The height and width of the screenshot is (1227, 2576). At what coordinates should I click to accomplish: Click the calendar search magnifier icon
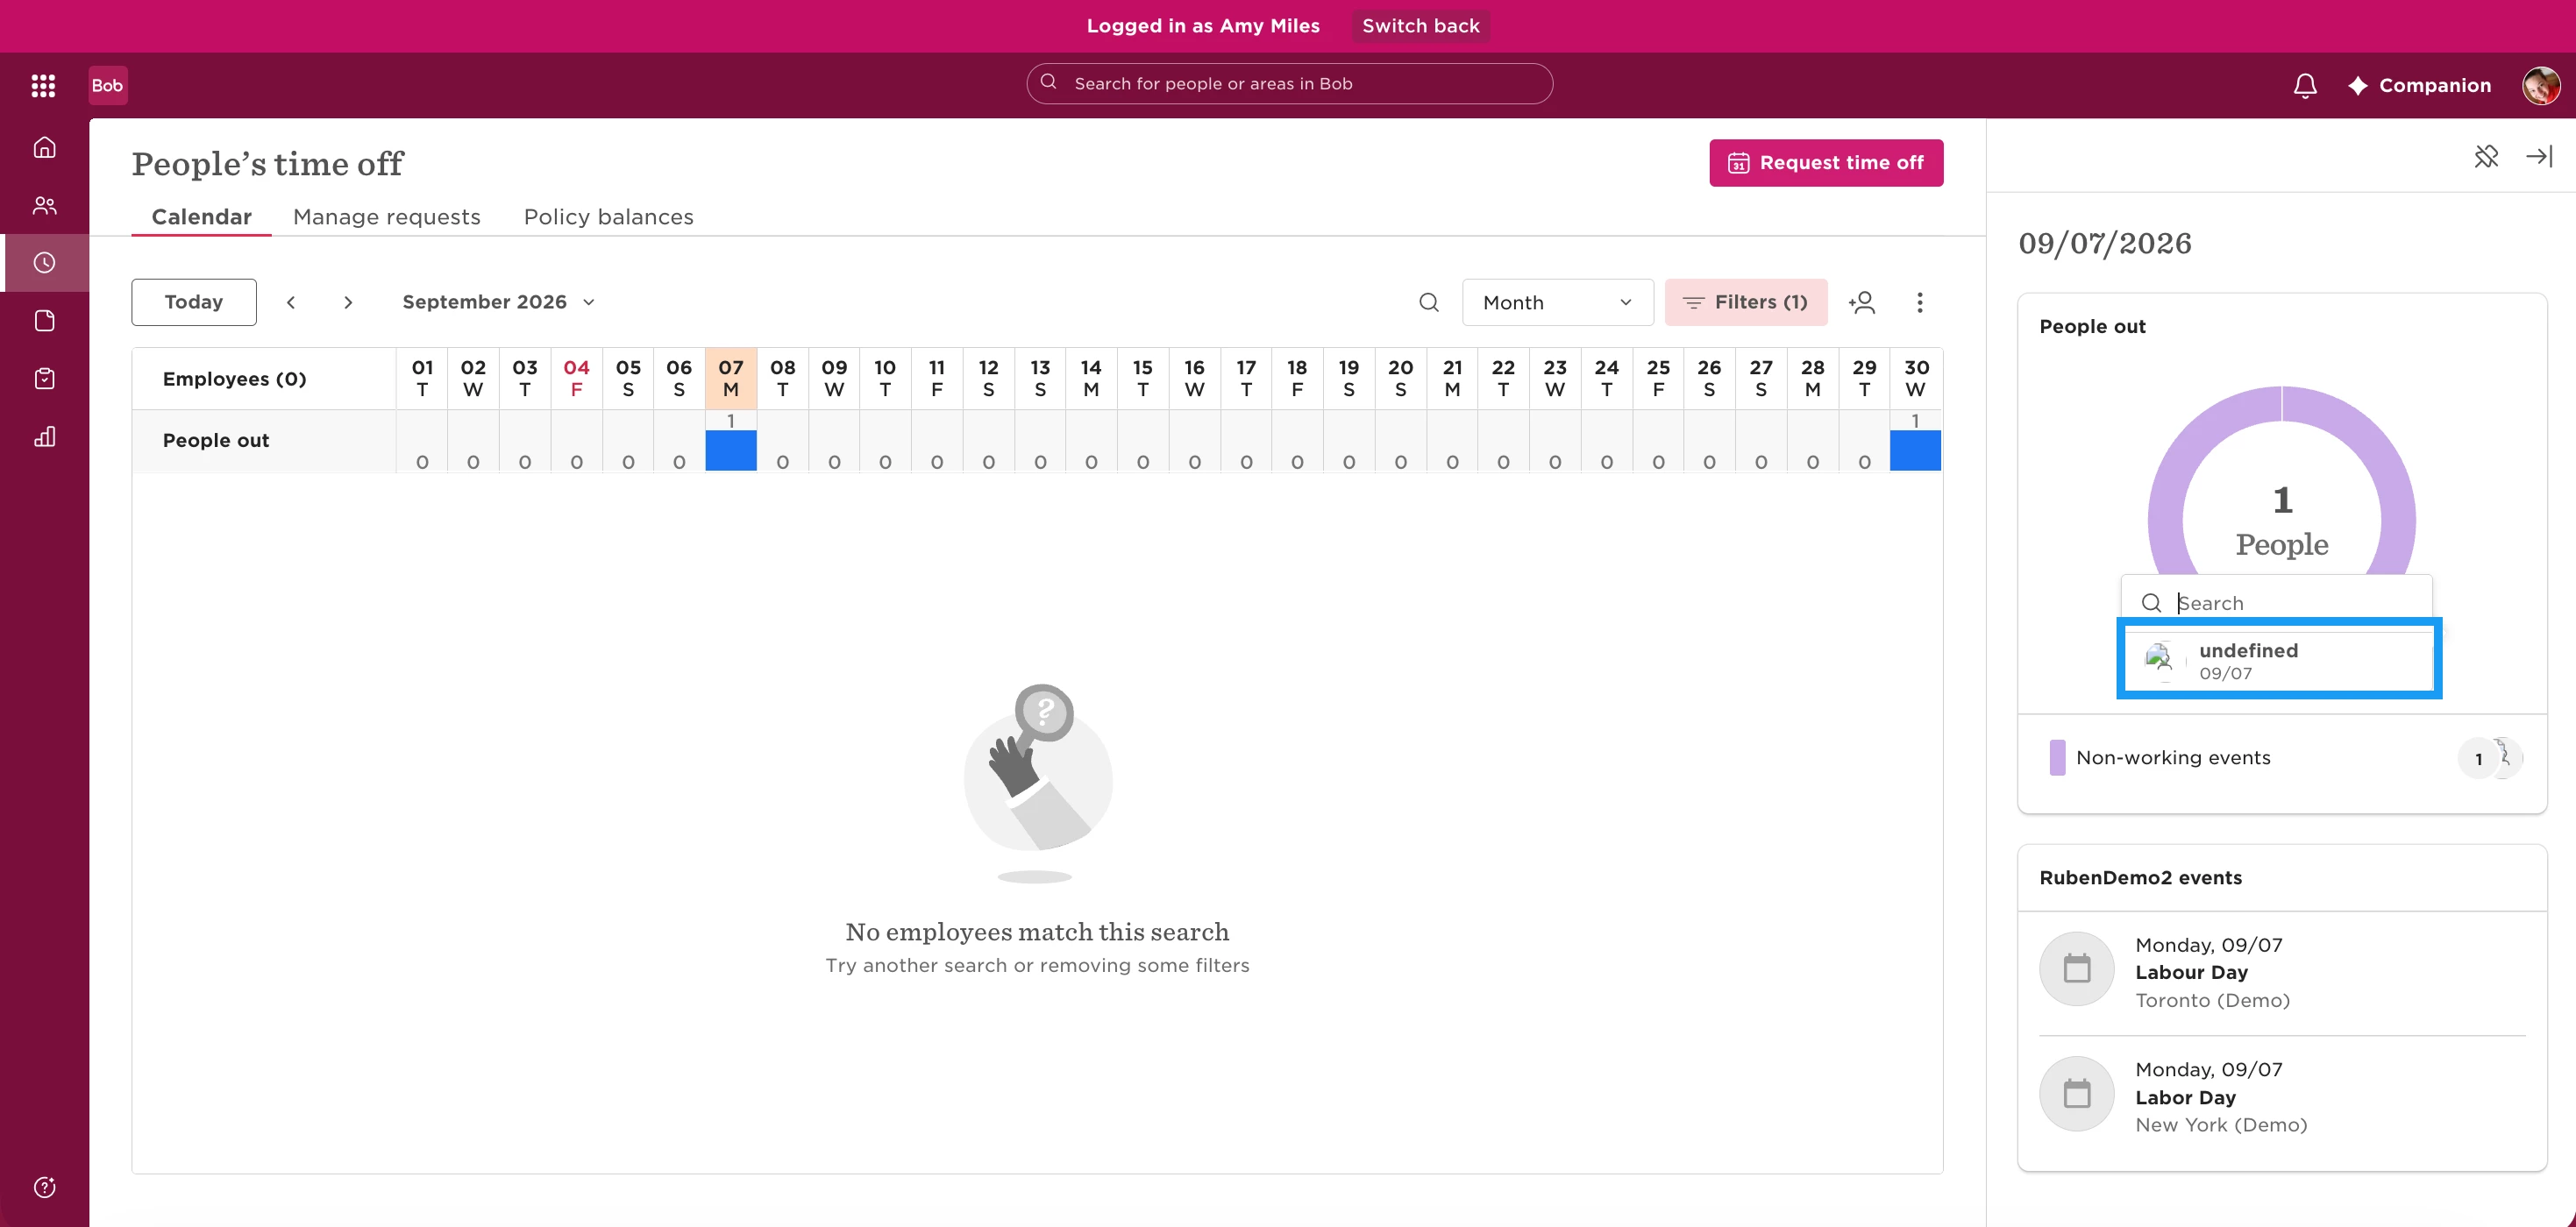pos(1429,301)
